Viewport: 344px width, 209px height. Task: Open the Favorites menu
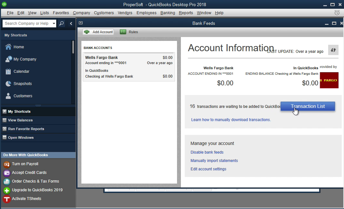point(61,13)
